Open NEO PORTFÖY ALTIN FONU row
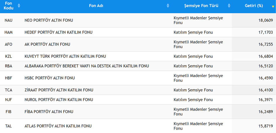Screen dimensions: 276x133 pos(49,20)
